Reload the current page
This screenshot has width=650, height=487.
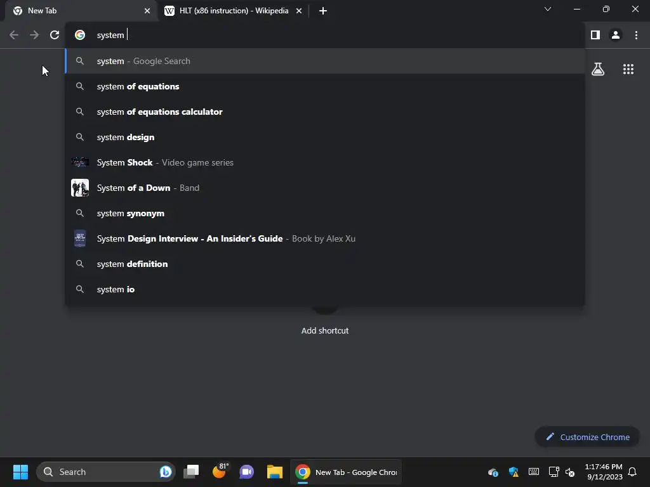click(55, 36)
